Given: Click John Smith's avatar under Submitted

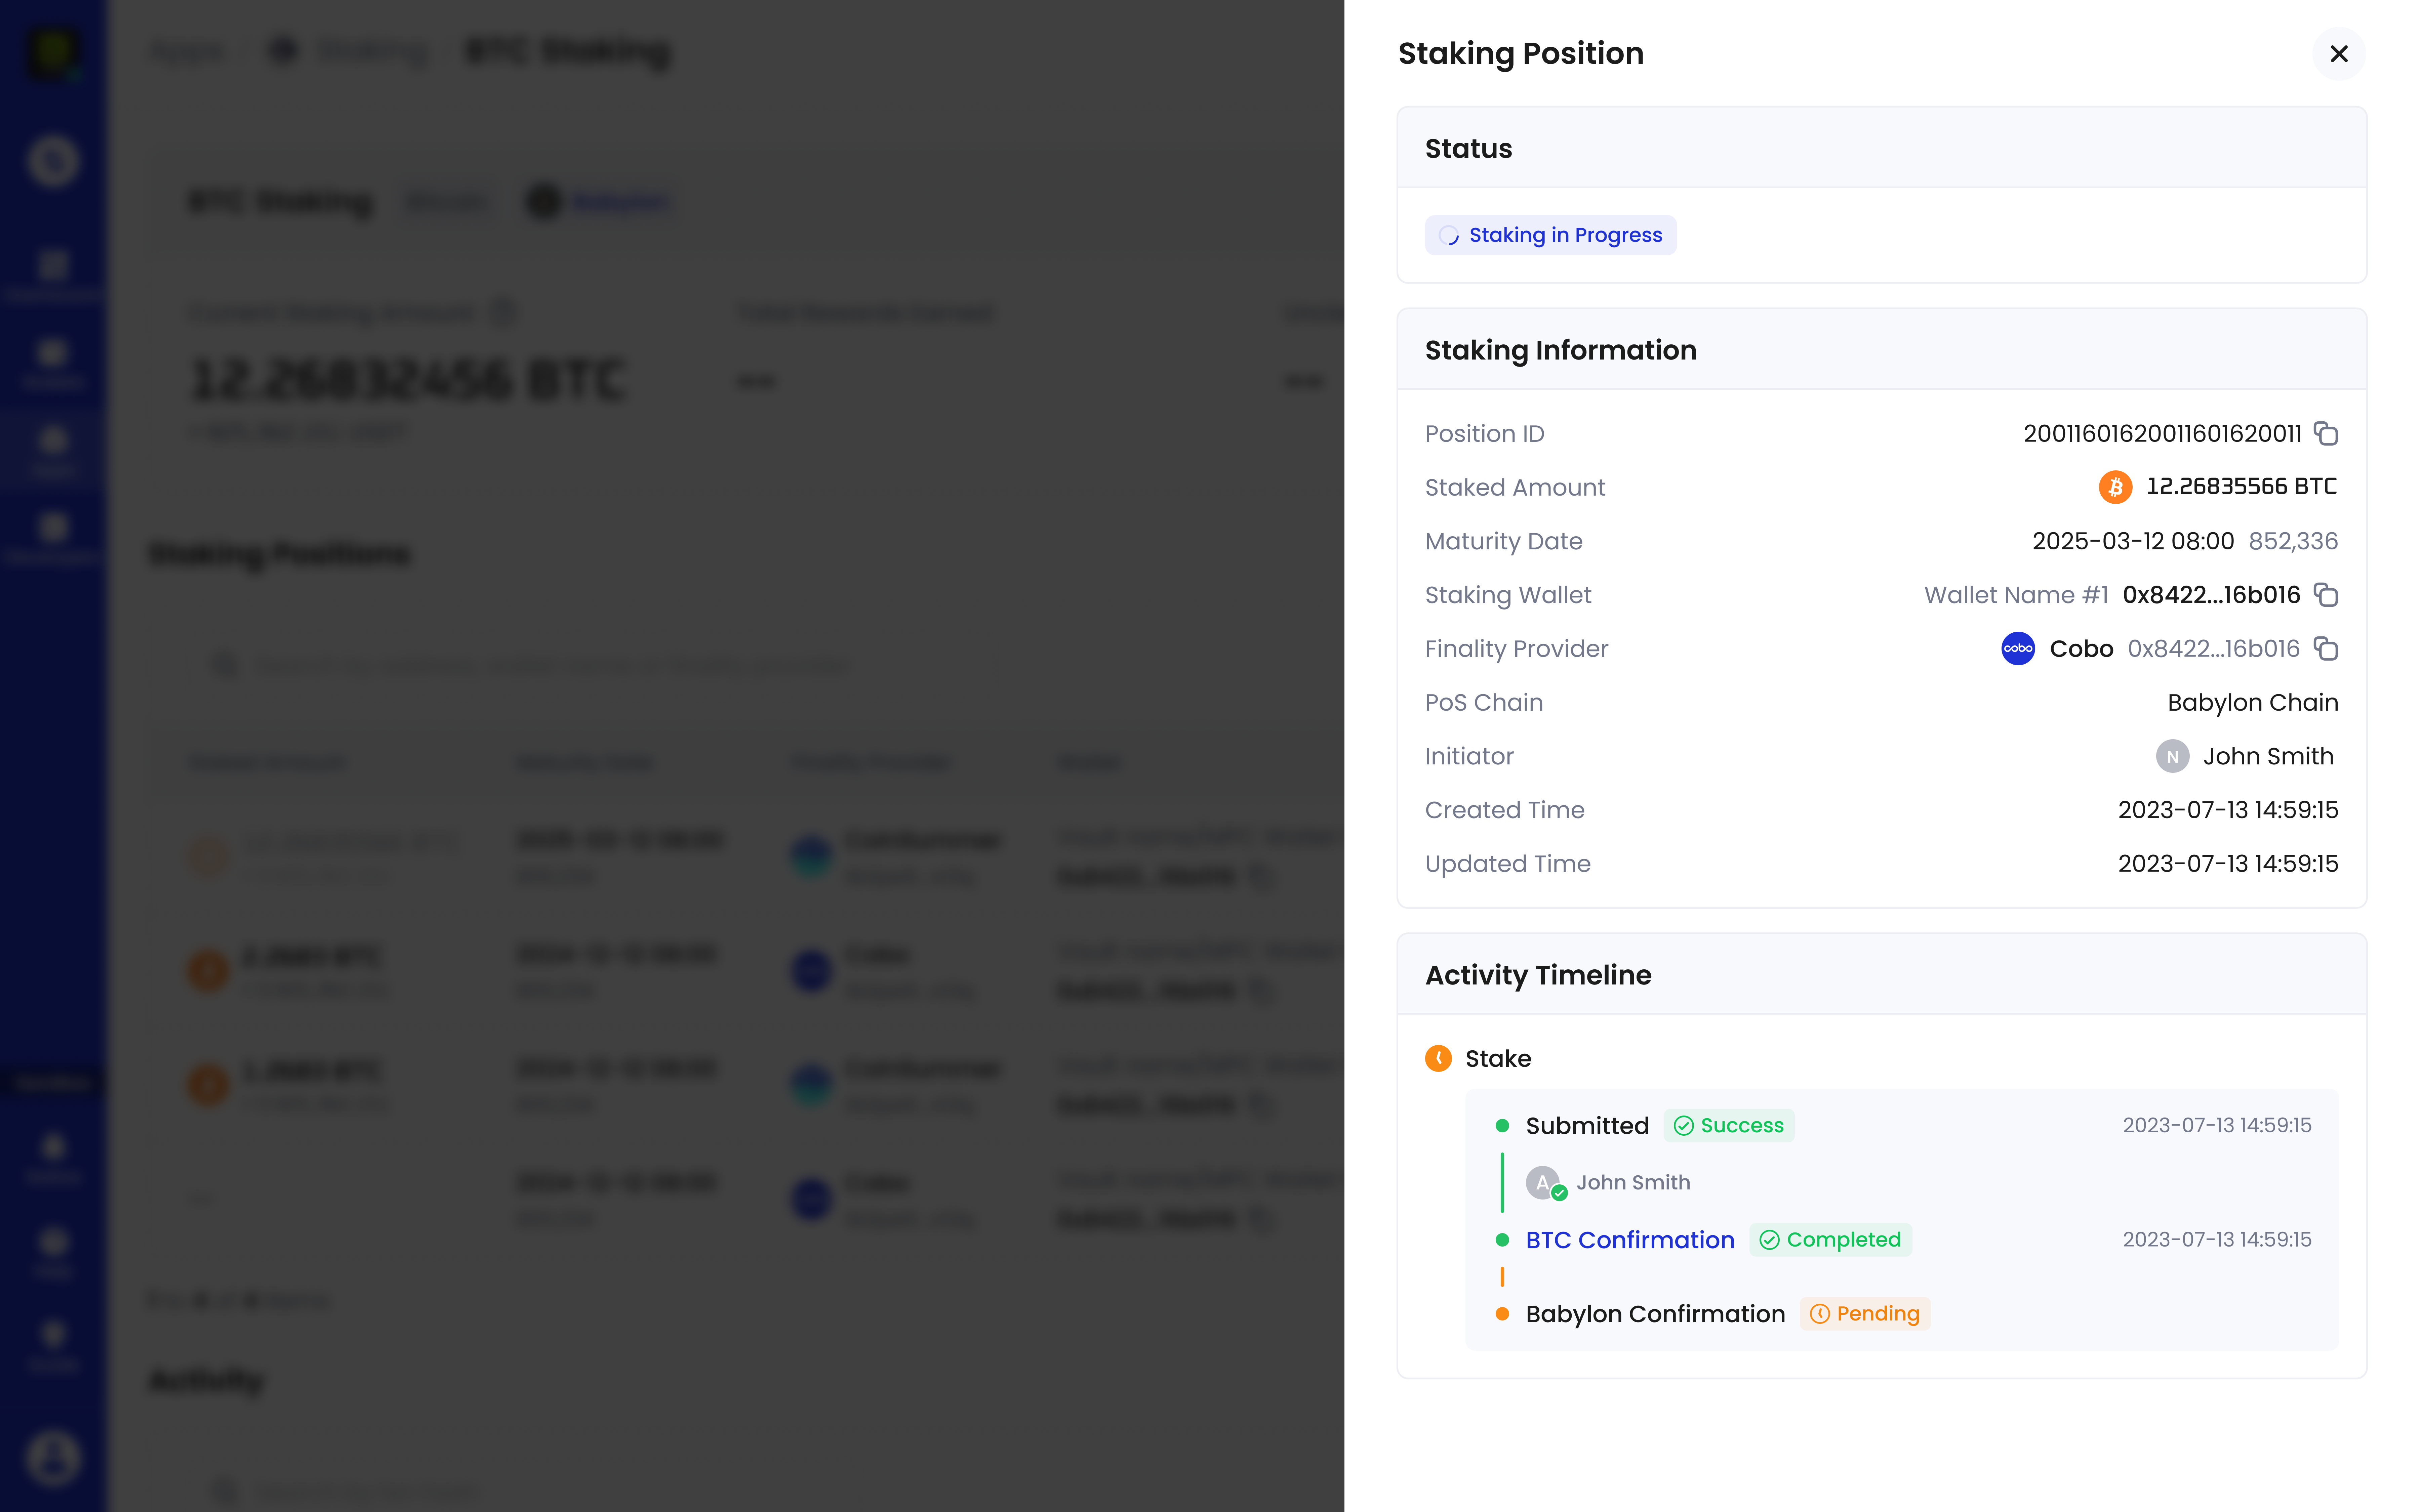Looking at the screenshot, I should [1543, 1183].
